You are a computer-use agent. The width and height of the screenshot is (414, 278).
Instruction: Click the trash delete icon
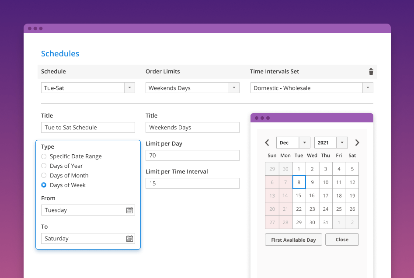(371, 72)
